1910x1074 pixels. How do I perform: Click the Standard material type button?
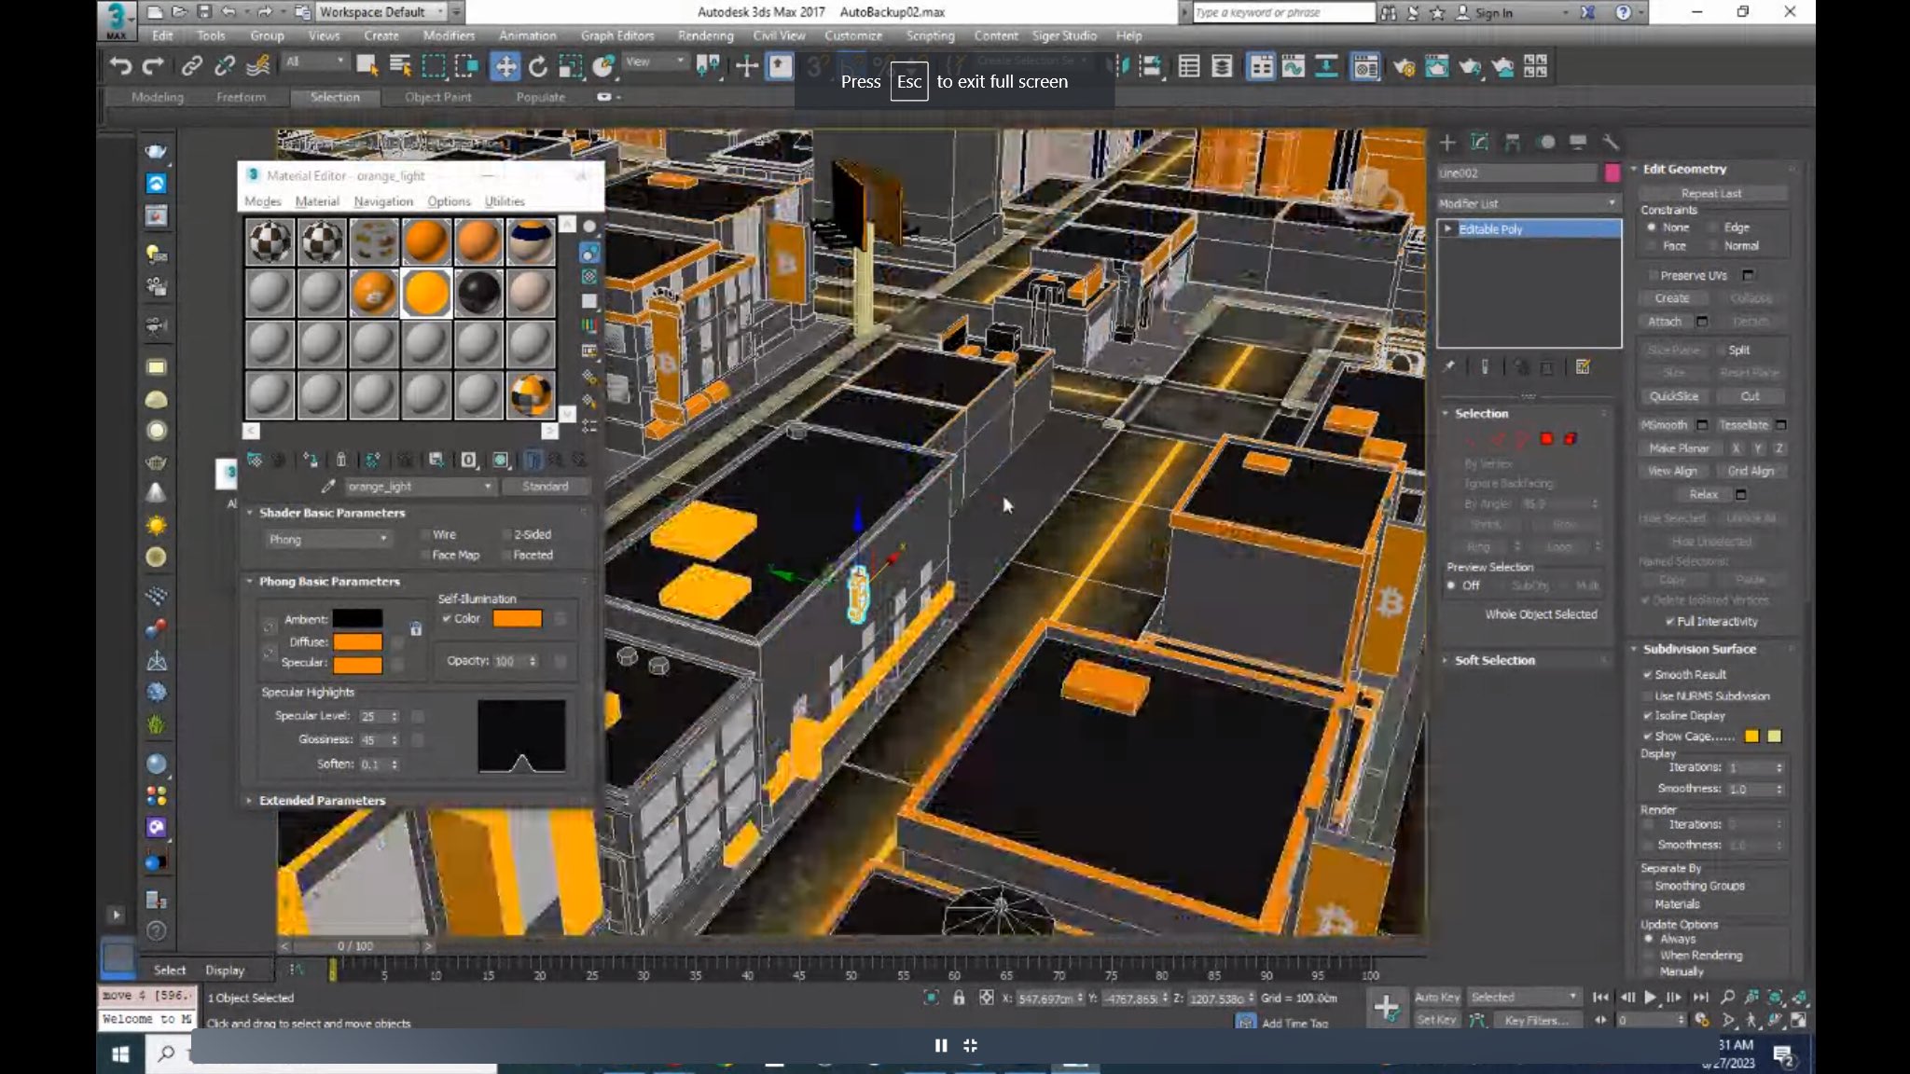pos(546,486)
